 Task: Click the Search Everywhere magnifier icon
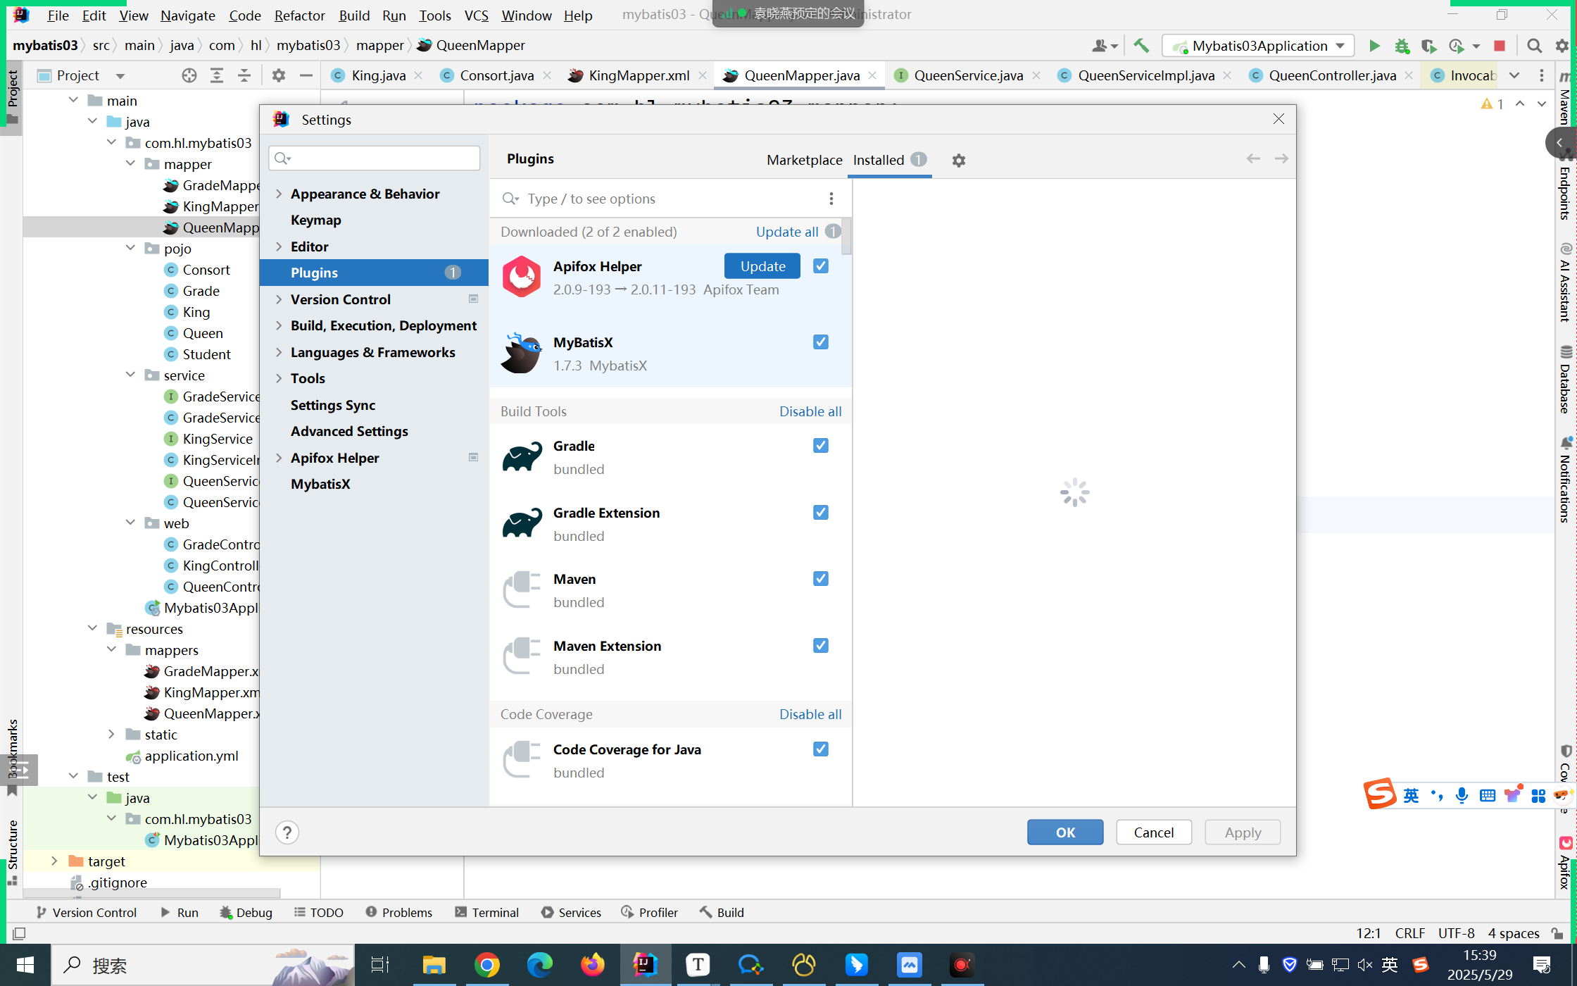coord(1534,46)
